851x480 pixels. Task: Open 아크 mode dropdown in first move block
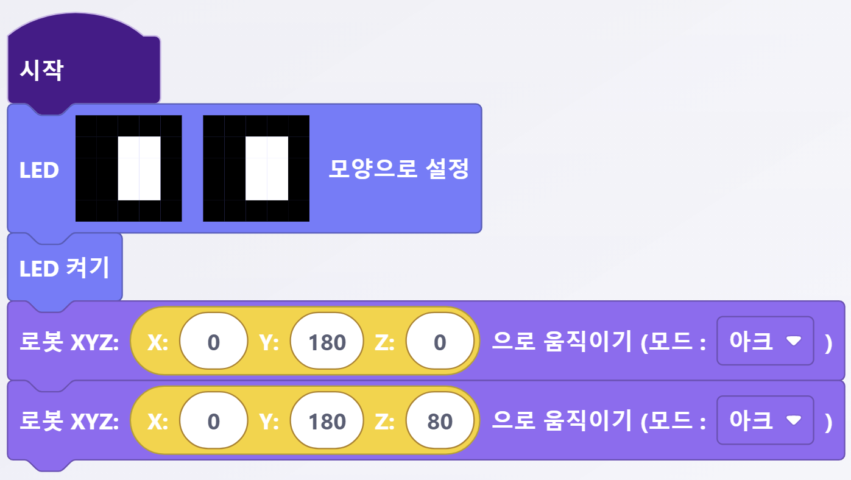[x=765, y=341]
